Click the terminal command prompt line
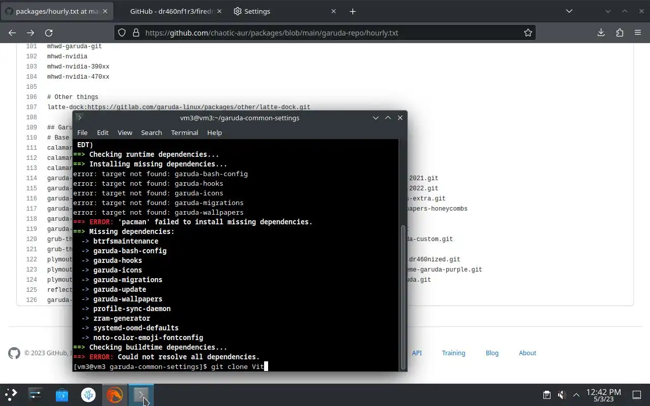The width and height of the screenshot is (650, 406). click(170, 366)
